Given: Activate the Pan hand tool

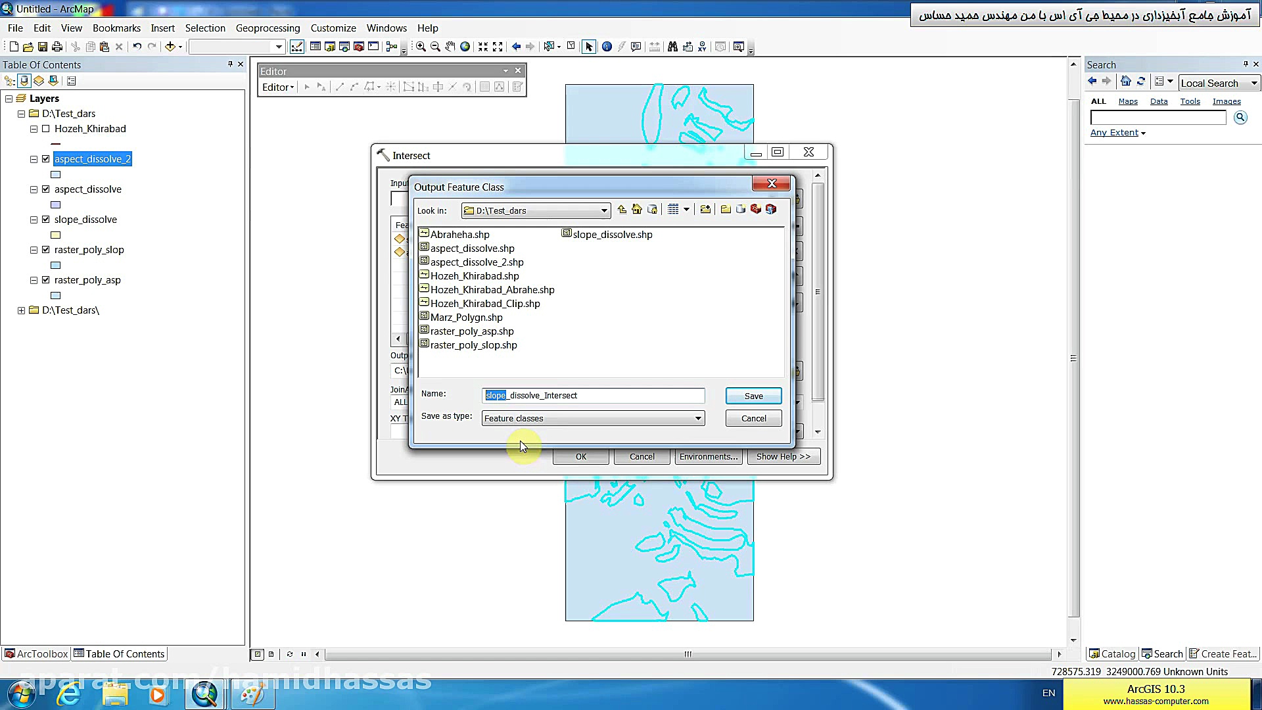Looking at the screenshot, I should (x=450, y=47).
